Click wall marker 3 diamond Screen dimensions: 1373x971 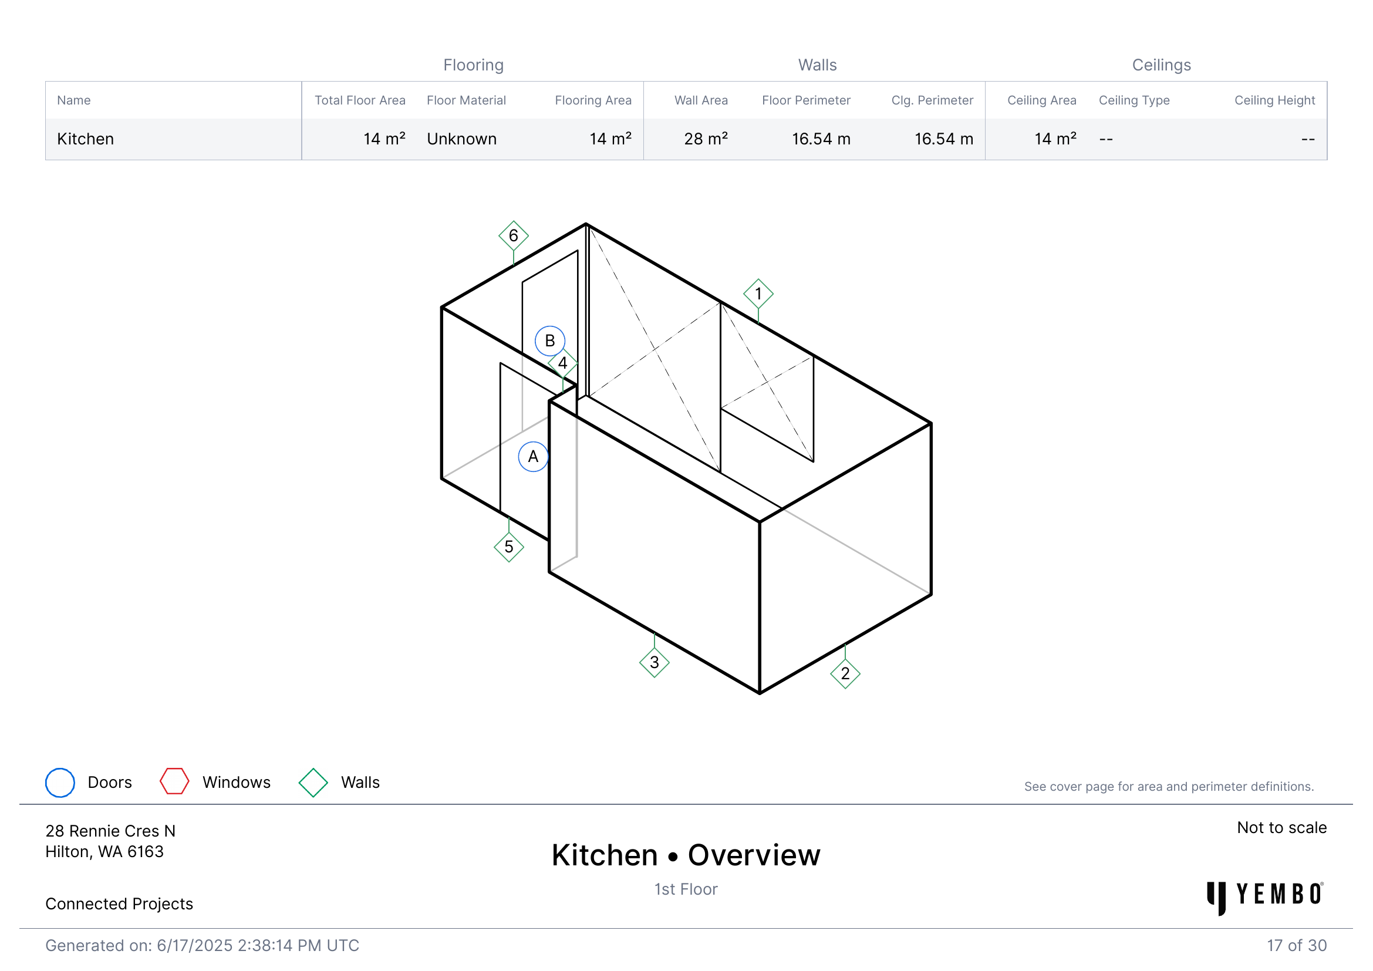tap(654, 662)
